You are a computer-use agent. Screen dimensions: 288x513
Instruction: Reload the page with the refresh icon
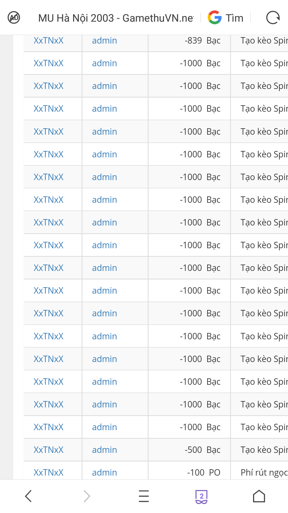tap(273, 18)
